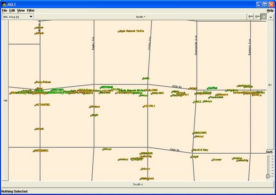Screen dimensions: 276x195
Task: Select the RustyPelican network marker
Action: (x=44, y=82)
